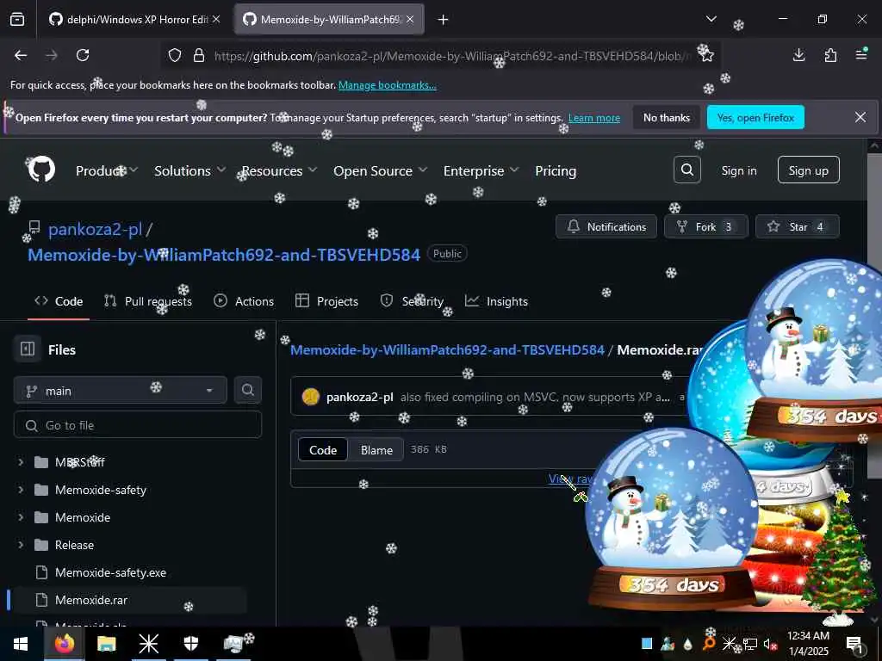Collapse file tree with side panel icon
Screen dimensions: 882x661
pos(28,349)
